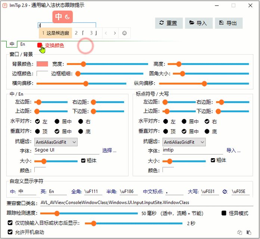Click the 高度 slider

pyautogui.click(x=208, y=64)
